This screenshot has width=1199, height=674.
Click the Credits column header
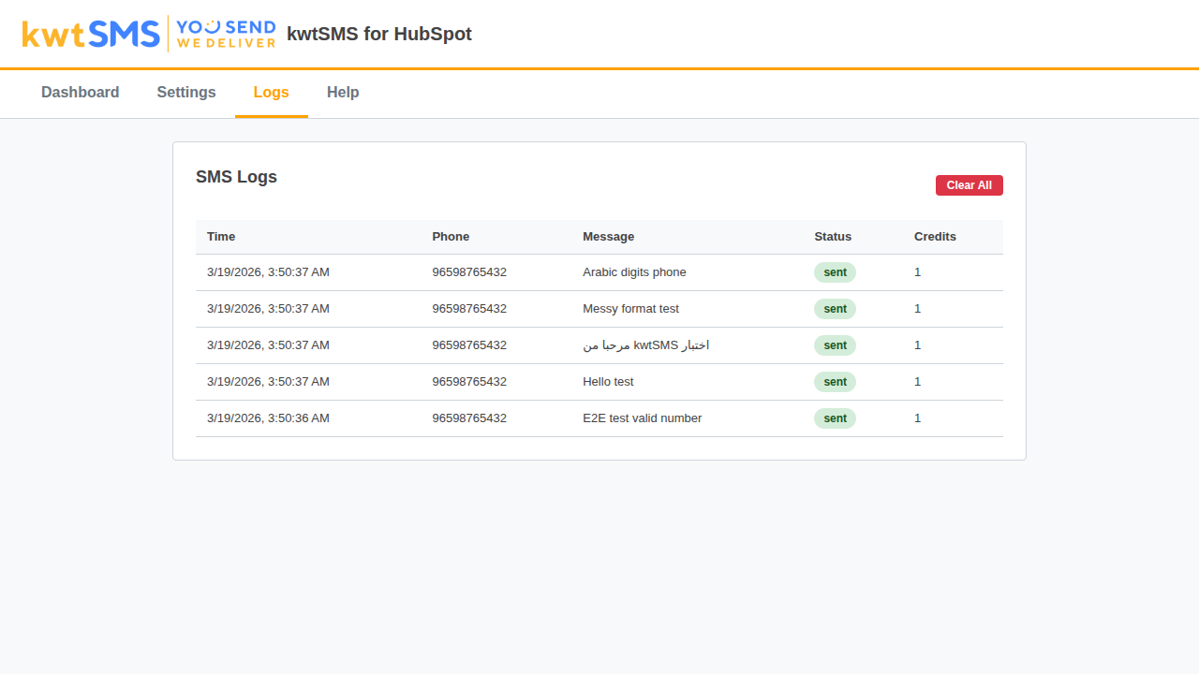(935, 237)
